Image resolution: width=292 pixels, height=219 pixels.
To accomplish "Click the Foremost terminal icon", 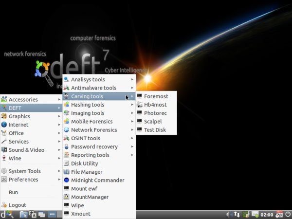I will 139,96.
